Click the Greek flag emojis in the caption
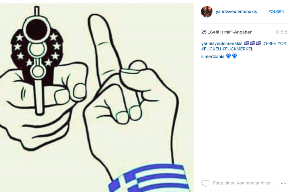Screen dimensions: 295x192 (x=253, y=43)
